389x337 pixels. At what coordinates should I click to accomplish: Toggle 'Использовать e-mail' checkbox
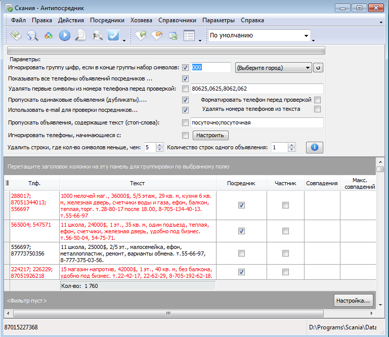185,110
